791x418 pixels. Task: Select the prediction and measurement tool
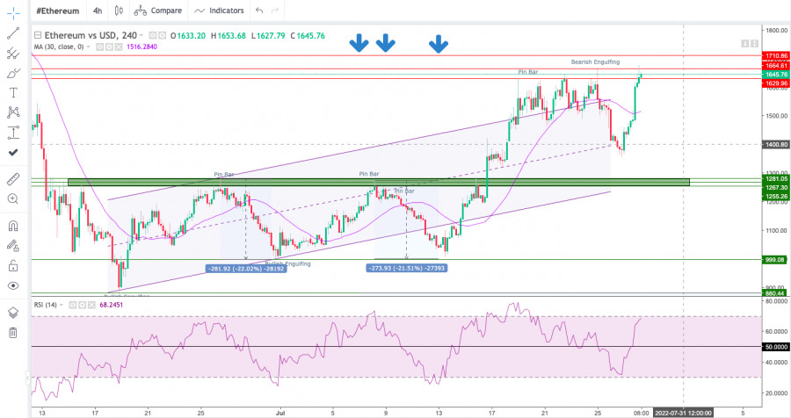click(x=13, y=132)
